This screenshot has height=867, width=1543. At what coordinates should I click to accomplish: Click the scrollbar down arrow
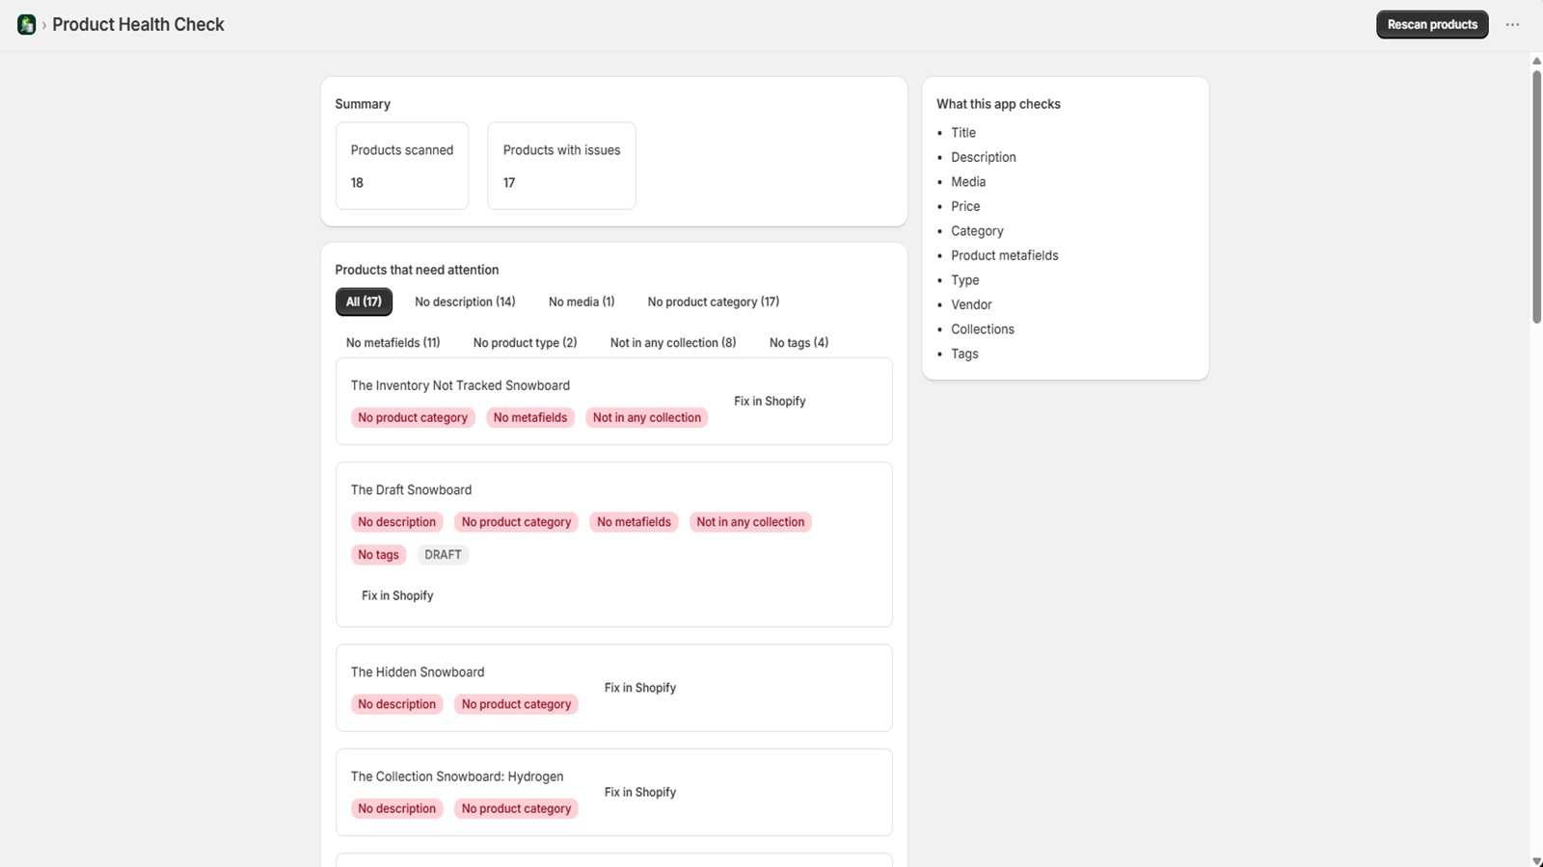point(1536,861)
